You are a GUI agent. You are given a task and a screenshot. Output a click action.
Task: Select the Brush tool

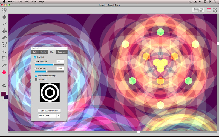[4, 45]
